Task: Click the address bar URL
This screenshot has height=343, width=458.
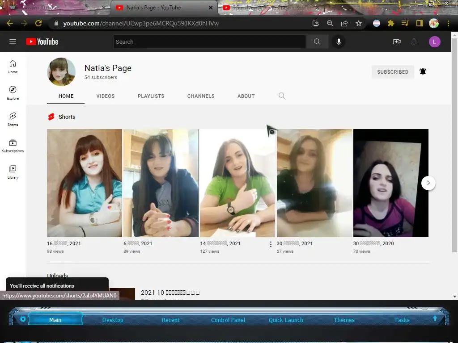Action: (x=141, y=23)
